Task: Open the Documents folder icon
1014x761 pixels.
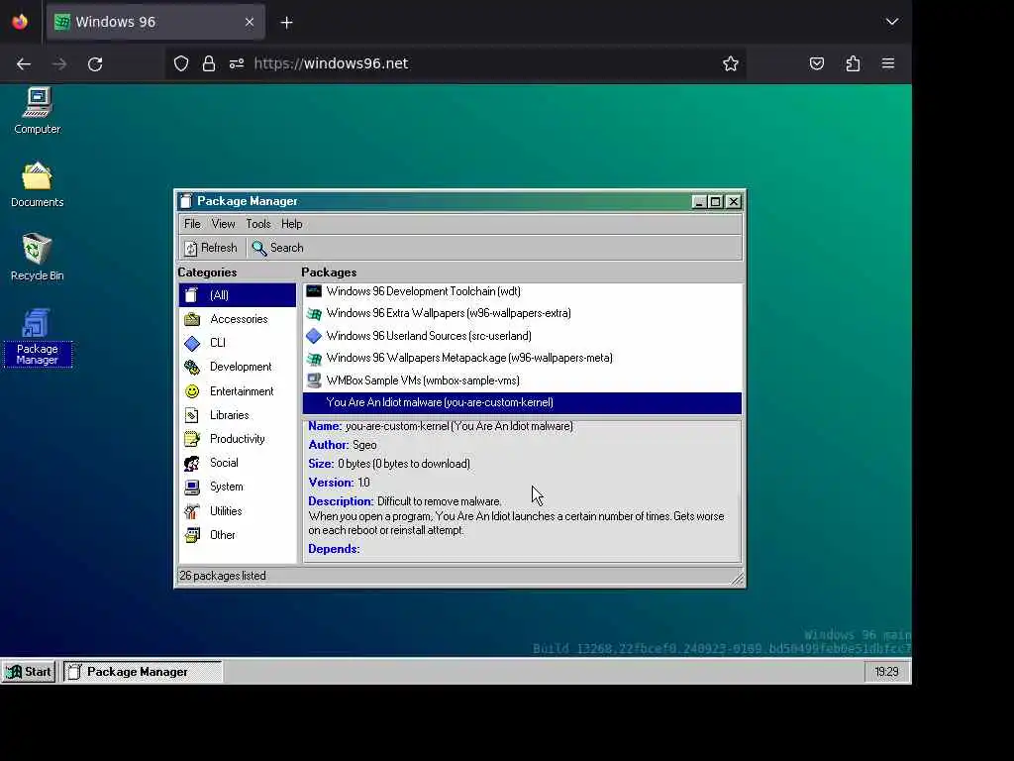Action: coord(37,184)
